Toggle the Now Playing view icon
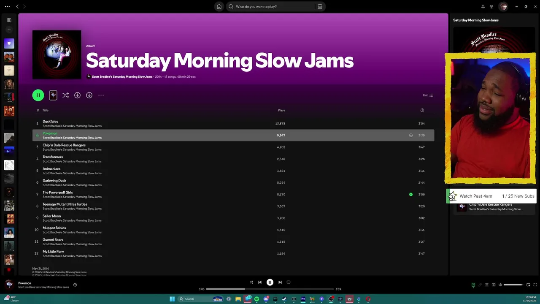 pyautogui.click(x=473, y=285)
